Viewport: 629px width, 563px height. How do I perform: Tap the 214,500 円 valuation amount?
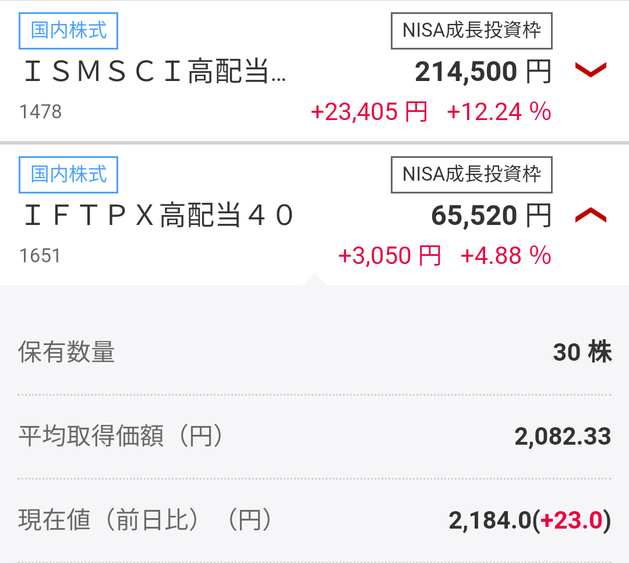482,72
